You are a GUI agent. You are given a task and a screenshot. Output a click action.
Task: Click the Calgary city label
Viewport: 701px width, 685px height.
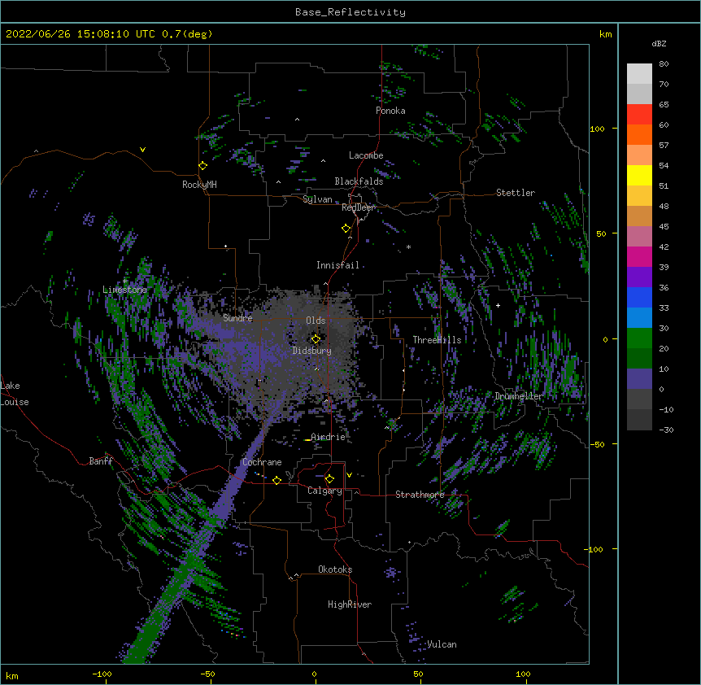[324, 491]
